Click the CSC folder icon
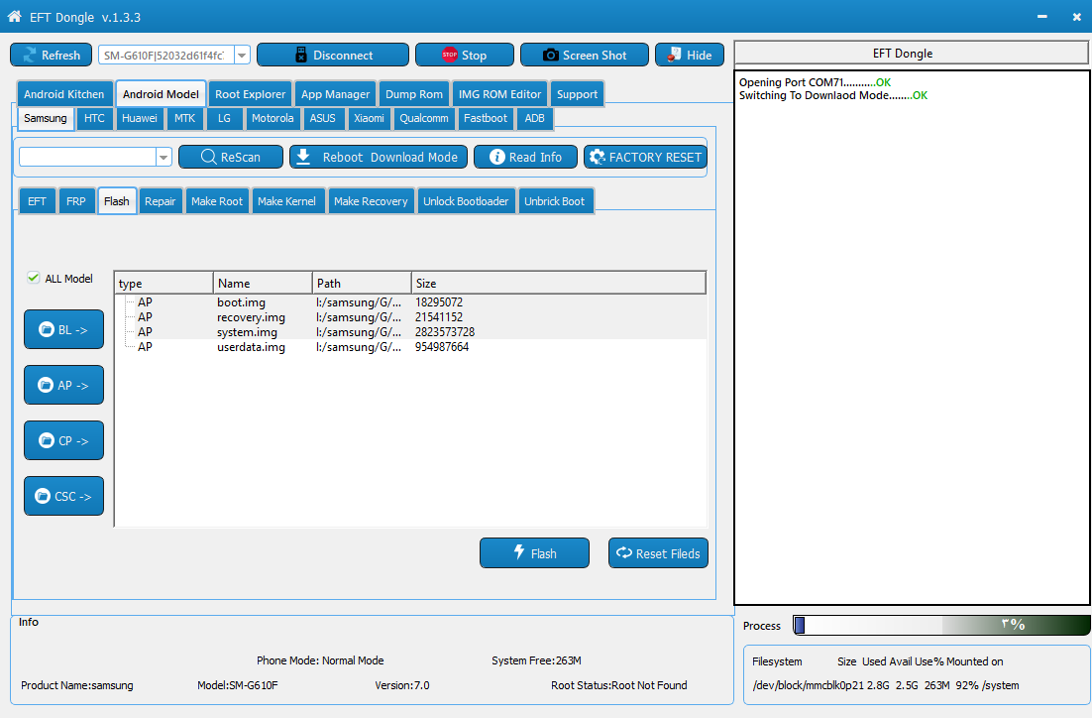The width and height of the screenshot is (1092, 718). (x=43, y=496)
